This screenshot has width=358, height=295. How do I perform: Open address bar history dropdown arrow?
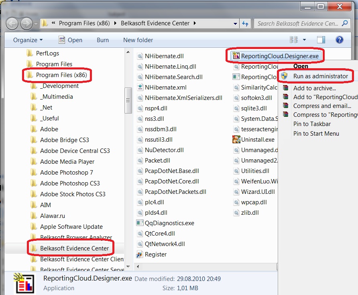pyautogui.click(x=235, y=24)
